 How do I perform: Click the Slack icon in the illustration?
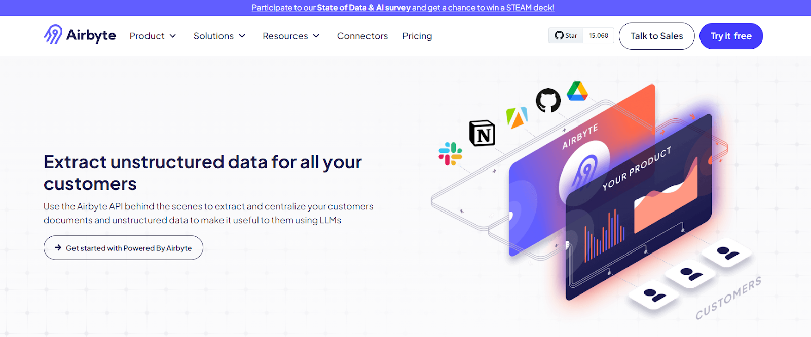(x=450, y=154)
